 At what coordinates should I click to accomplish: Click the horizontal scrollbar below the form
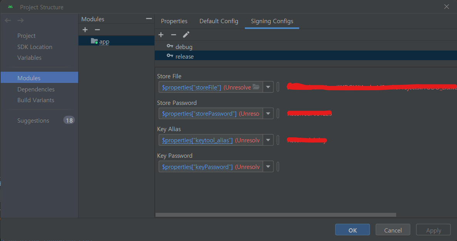(x=275, y=215)
